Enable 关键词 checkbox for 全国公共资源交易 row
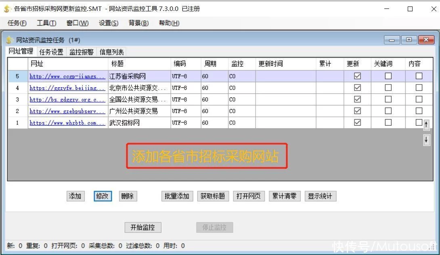Image resolution: width=440 pixels, height=255 pixels. point(388,99)
